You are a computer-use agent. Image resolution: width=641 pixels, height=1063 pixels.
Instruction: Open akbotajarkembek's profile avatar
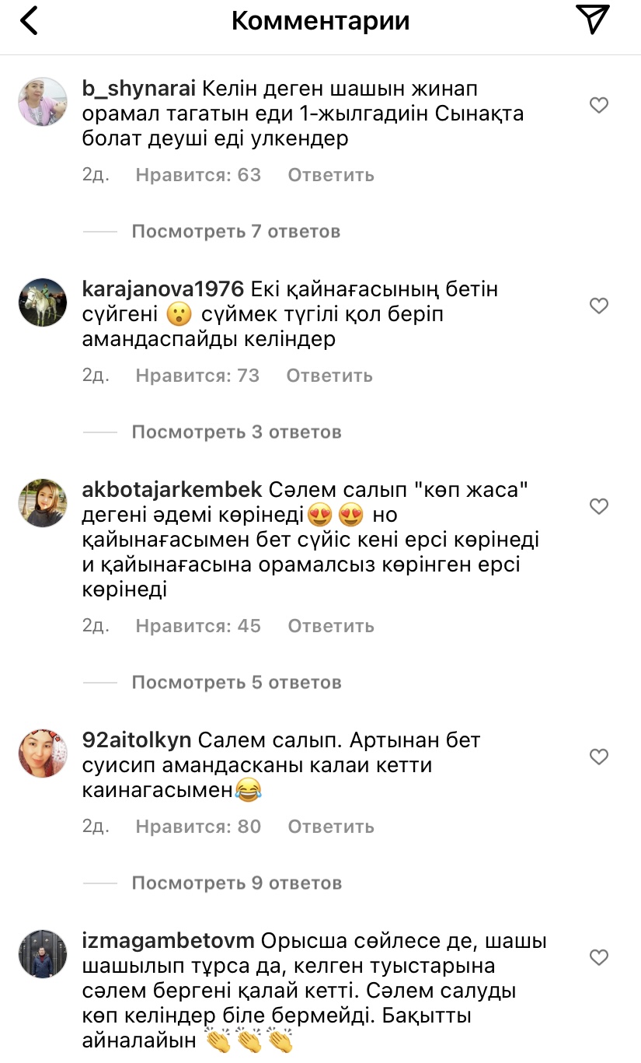[x=43, y=503]
